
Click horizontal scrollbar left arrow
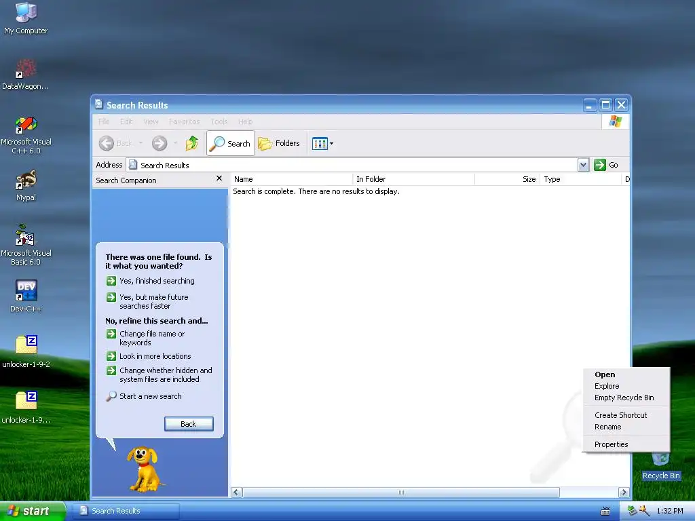[237, 493]
